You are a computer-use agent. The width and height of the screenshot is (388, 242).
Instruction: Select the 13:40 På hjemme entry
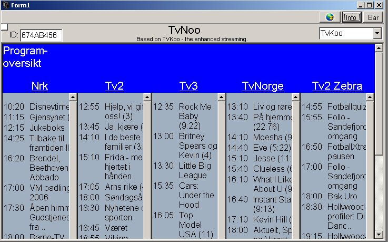[x=260, y=122]
